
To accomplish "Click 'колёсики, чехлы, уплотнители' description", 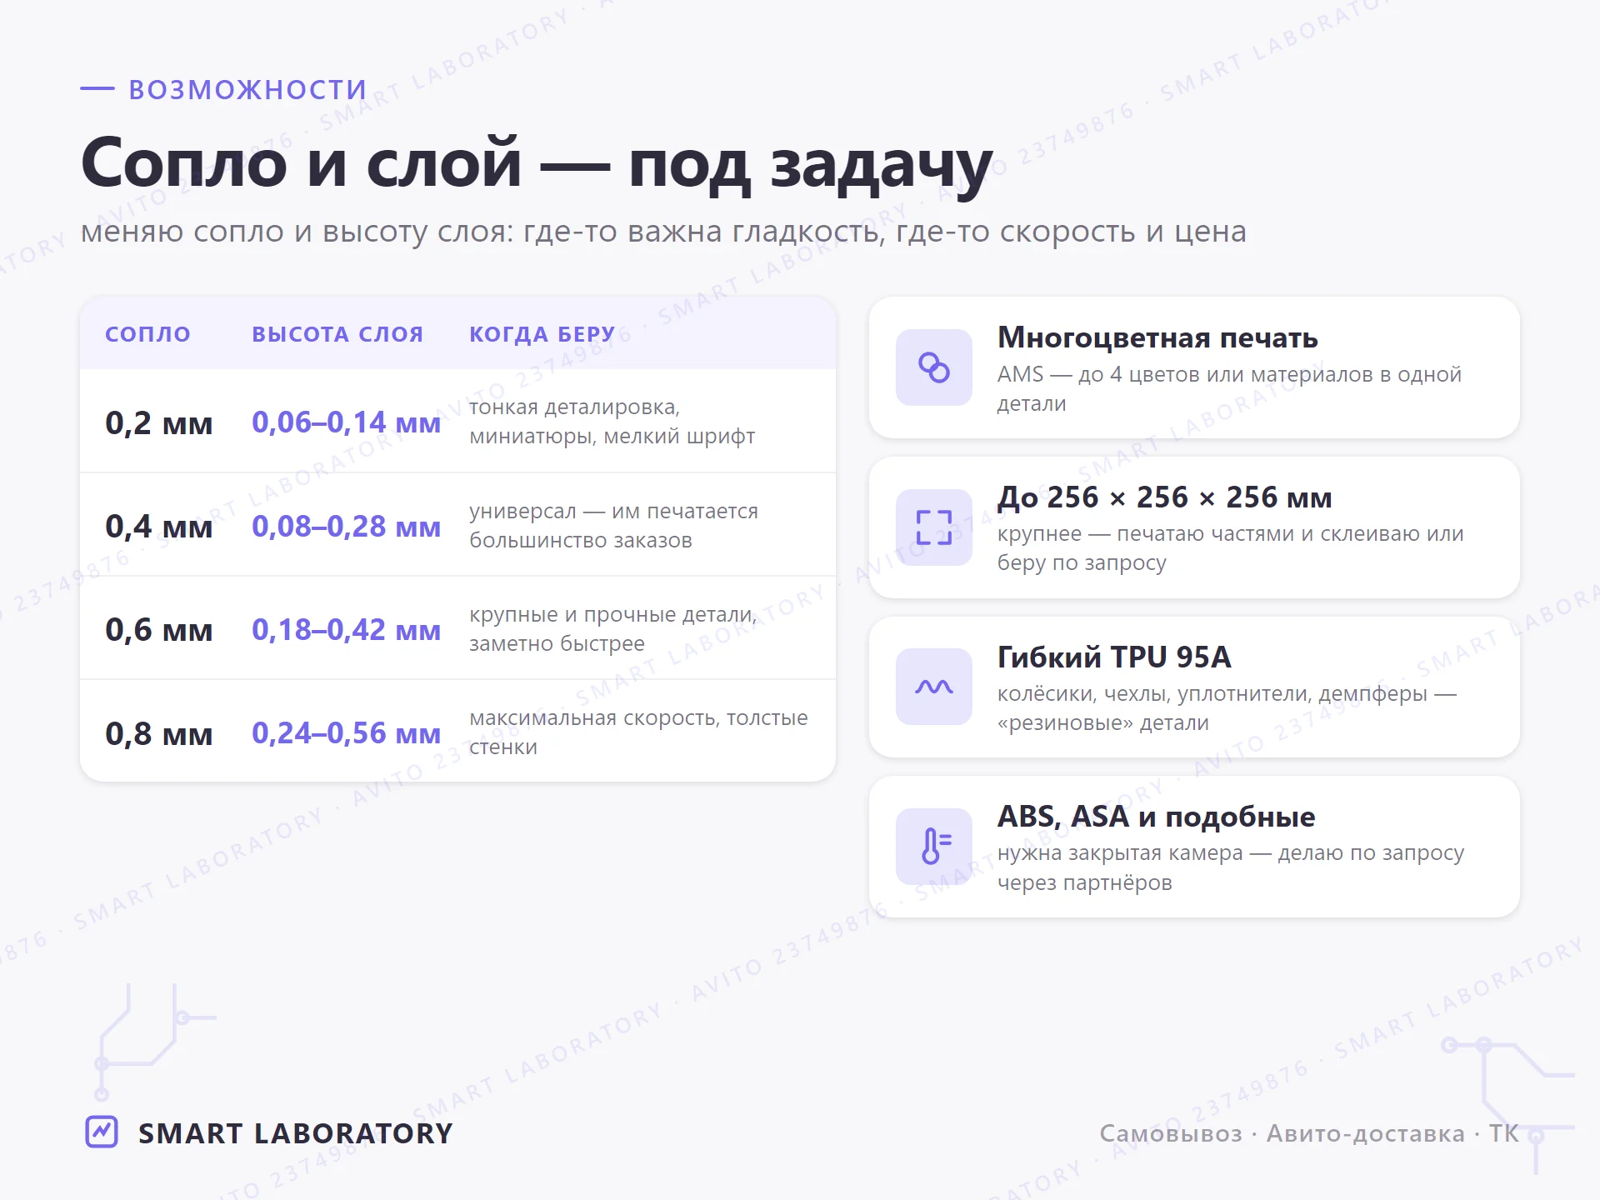I will [x=1227, y=707].
